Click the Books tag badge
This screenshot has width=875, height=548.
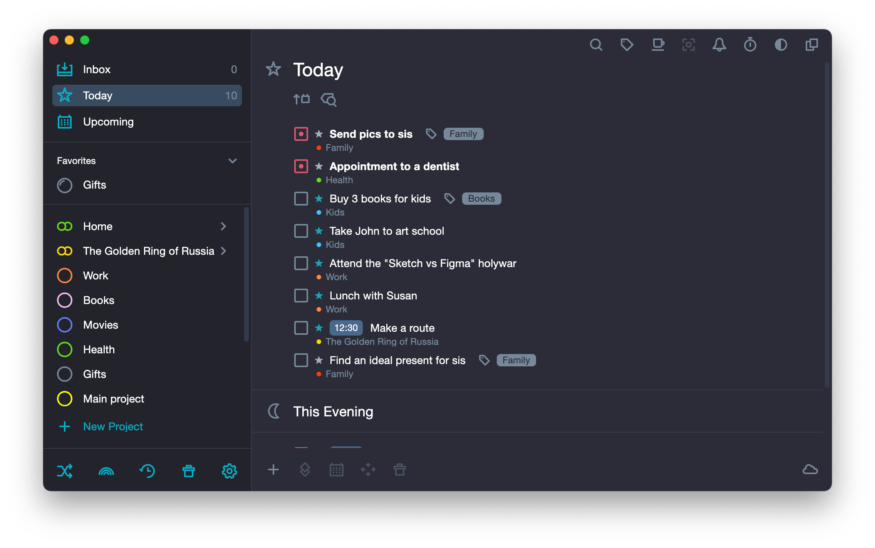[481, 199]
